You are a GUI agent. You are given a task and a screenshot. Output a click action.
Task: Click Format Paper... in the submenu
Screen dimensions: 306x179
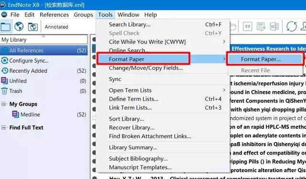pyautogui.click(x=265, y=59)
